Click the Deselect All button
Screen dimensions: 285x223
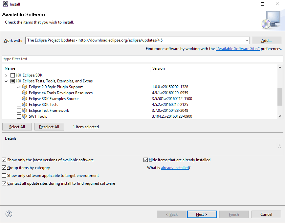49,127
